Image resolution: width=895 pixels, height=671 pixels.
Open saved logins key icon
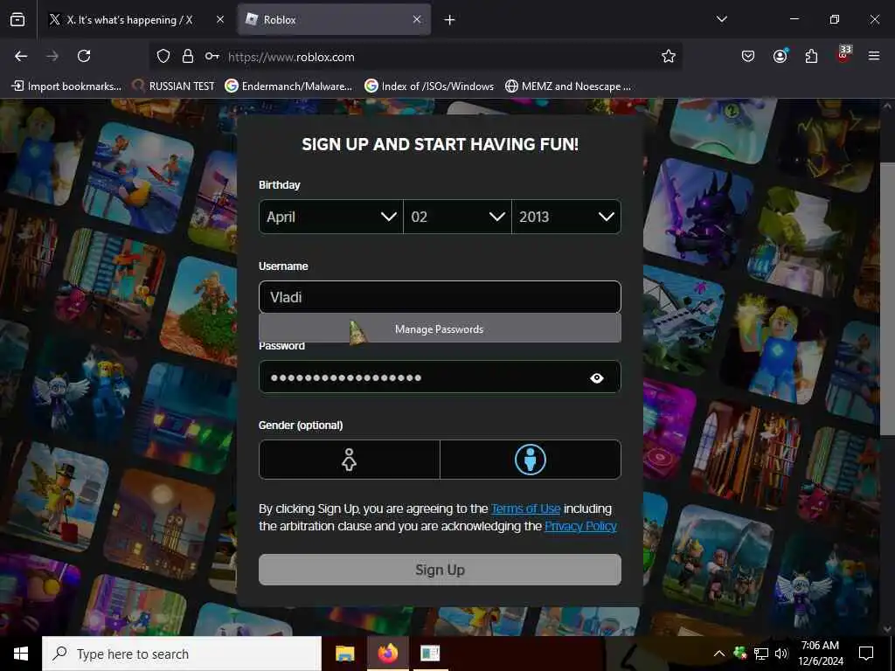pyautogui.click(x=212, y=56)
